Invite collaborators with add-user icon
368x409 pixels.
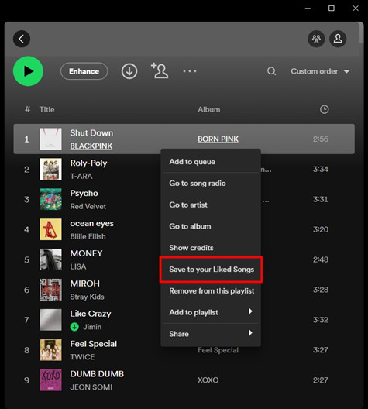[x=160, y=70]
